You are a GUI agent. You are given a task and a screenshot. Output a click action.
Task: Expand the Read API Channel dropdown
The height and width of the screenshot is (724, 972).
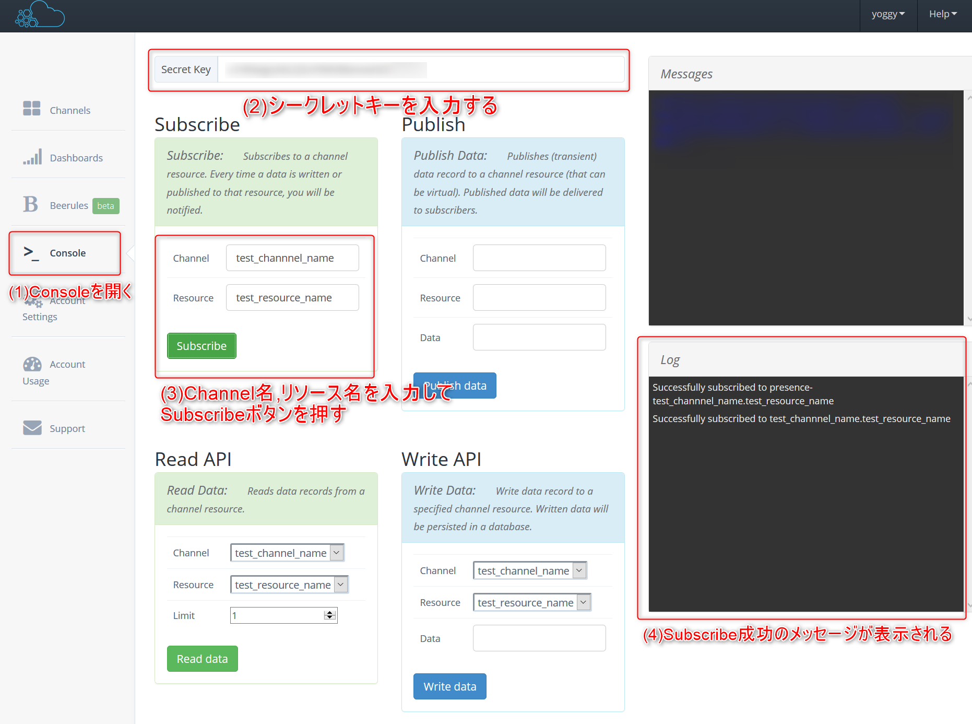[x=337, y=553]
